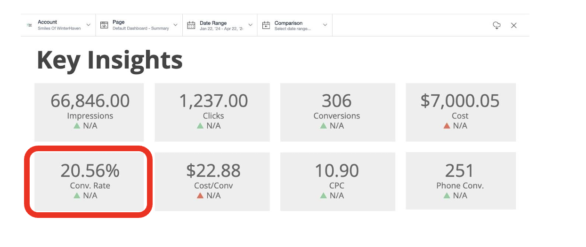Click the Page dashboard icon

[104, 25]
